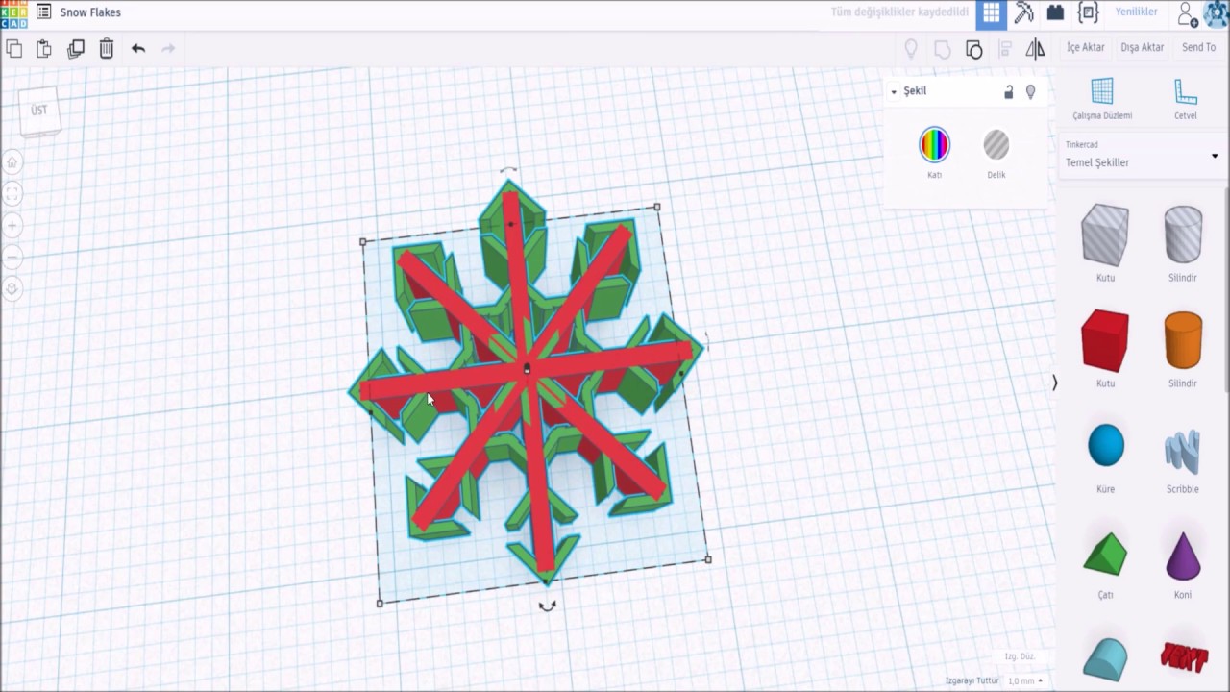1230x692 pixels.
Task: Duplicate and repeat the selection
Action: pyautogui.click(x=76, y=48)
